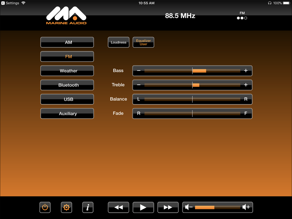The width and height of the screenshot is (292, 219).
Task: Select the AM source
Action: tap(67, 42)
